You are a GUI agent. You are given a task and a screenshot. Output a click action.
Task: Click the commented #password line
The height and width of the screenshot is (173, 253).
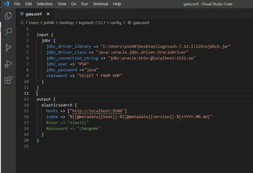coord(73,128)
